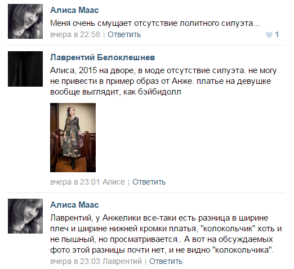Click the 'Лаврентий' reply-recipient link after 23:03
294x269 pixels.
[122, 261]
